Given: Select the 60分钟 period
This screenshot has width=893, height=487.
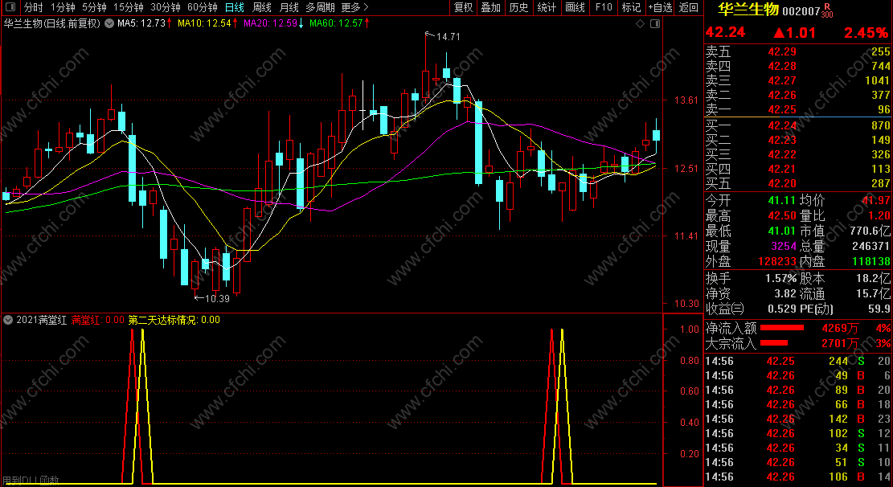Looking at the screenshot, I should point(203,7).
